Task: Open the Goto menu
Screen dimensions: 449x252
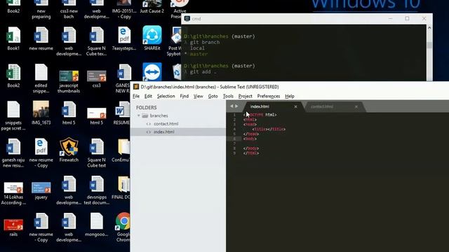Action: tap(213, 97)
